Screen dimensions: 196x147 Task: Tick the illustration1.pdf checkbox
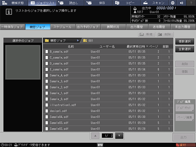click(x=47, y=105)
